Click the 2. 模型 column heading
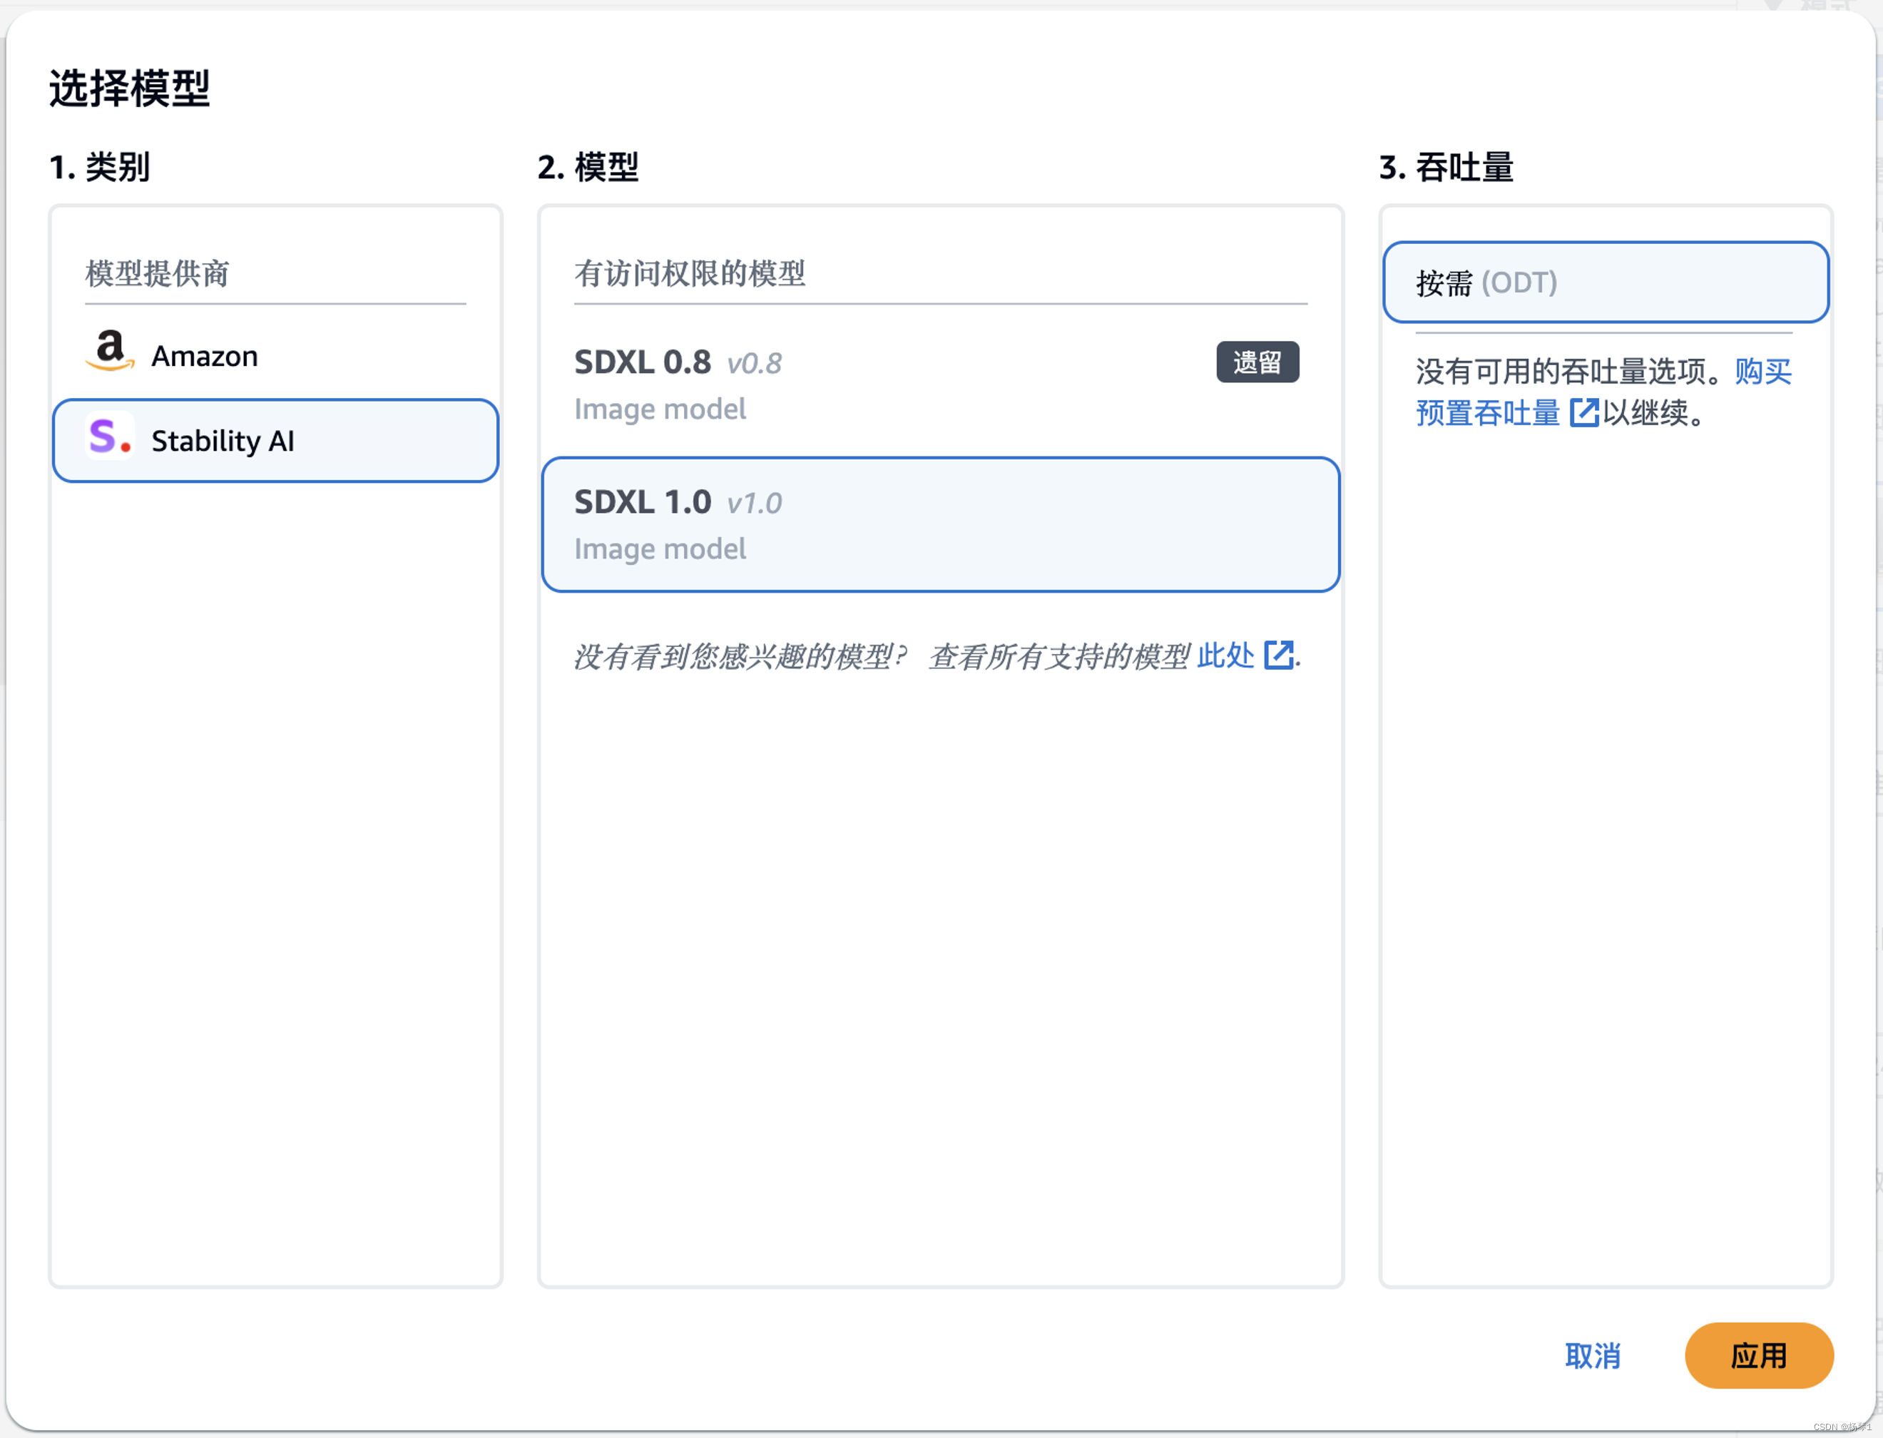Screen dimensions: 1883x1438 point(588,167)
